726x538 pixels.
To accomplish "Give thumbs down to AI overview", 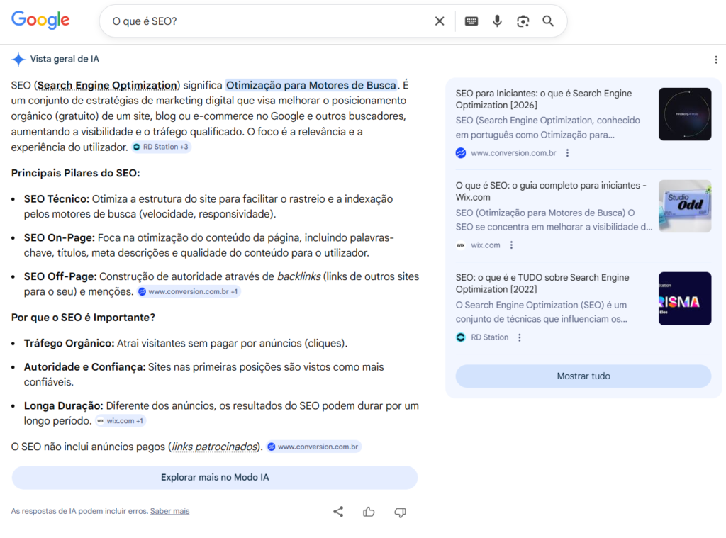I will (x=400, y=512).
